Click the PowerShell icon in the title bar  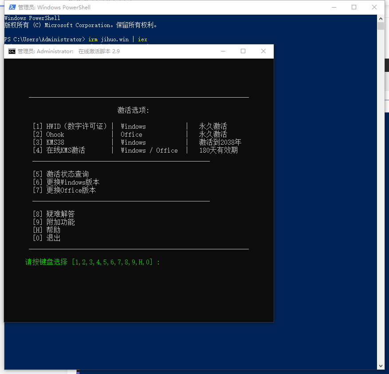pos(12,7)
